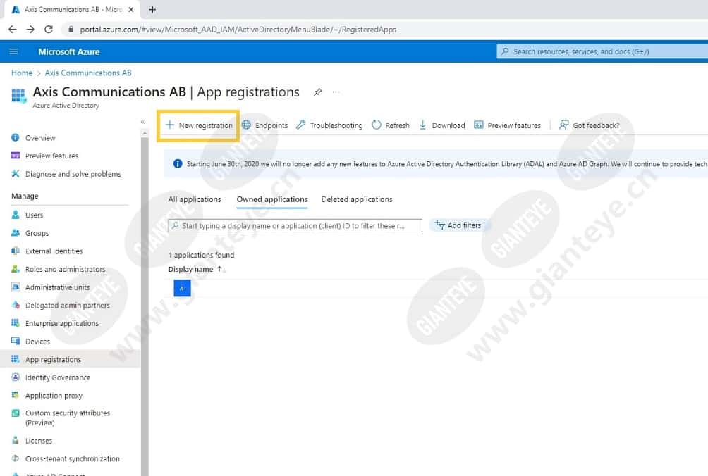The height and width of the screenshot is (476, 708).
Task: Click the sidebar scrollbar up arrow
Action: click(x=145, y=133)
